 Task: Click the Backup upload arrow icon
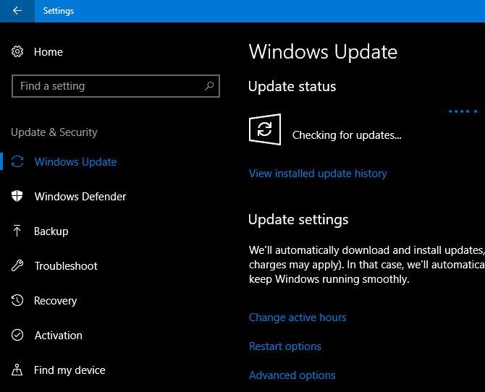click(x=17, y=231)
